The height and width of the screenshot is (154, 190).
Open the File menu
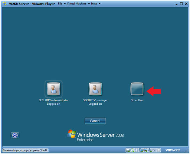60,4
